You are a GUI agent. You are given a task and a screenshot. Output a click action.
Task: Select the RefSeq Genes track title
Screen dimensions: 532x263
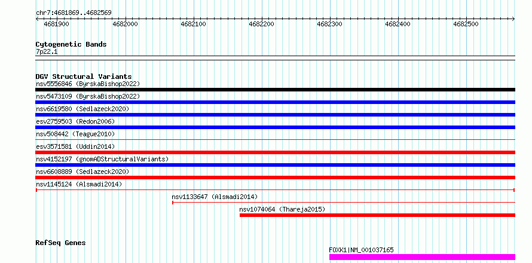61,243
